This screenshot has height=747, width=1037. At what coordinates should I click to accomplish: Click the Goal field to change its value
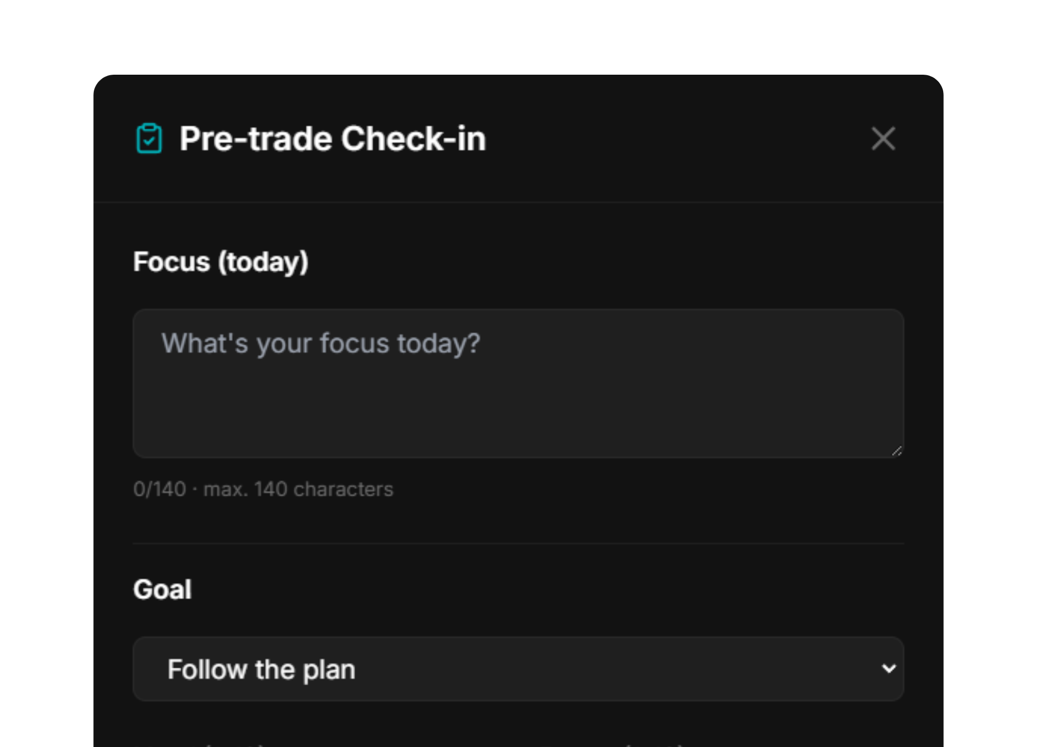(x=518, y=669)
